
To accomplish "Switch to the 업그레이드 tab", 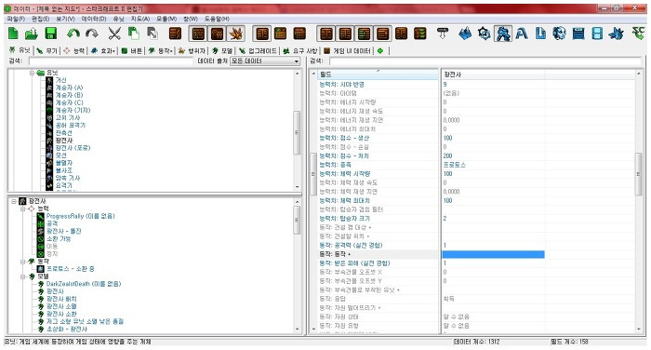I will pos(258,50).
